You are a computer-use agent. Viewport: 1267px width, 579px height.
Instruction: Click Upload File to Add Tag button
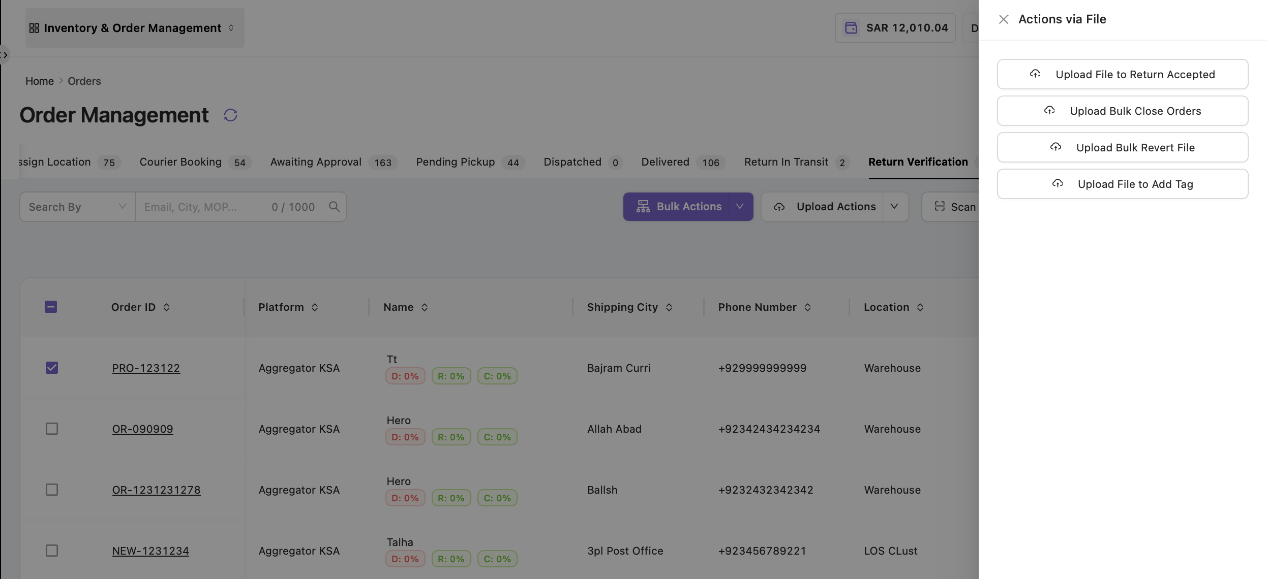(x=1122, y=184)
